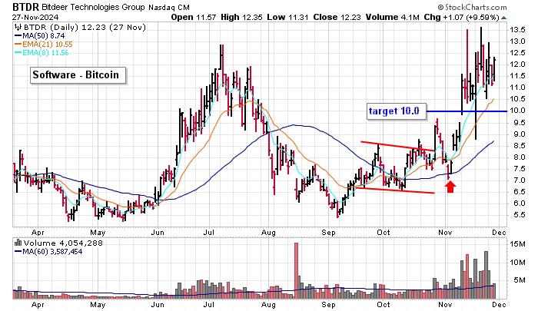Click the 15M volume axis label
538x311 pixels.
tap(518, 244)
